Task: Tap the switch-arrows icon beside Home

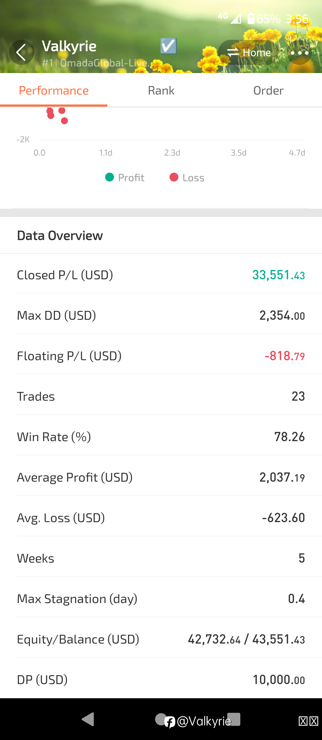Action: click(233, 52)
